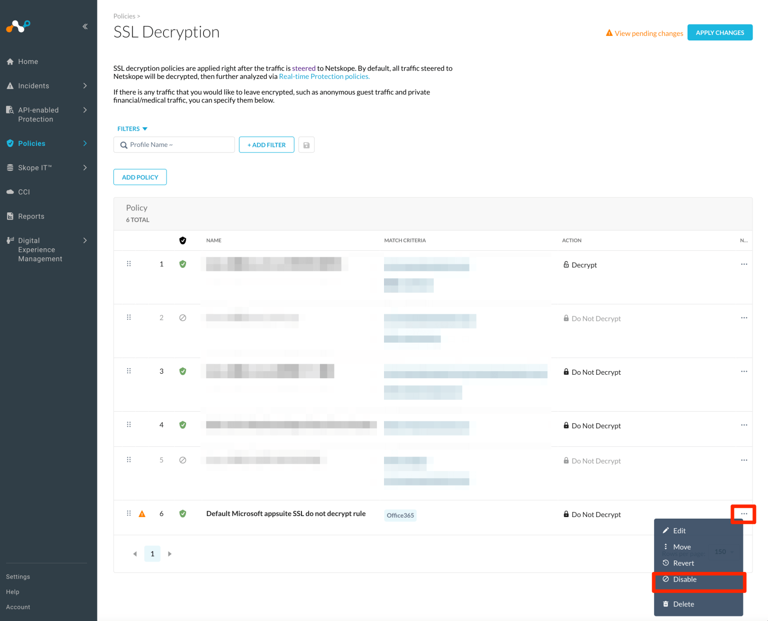Open the three-dot actions menu on policy row 1

(x=743, y=264)
